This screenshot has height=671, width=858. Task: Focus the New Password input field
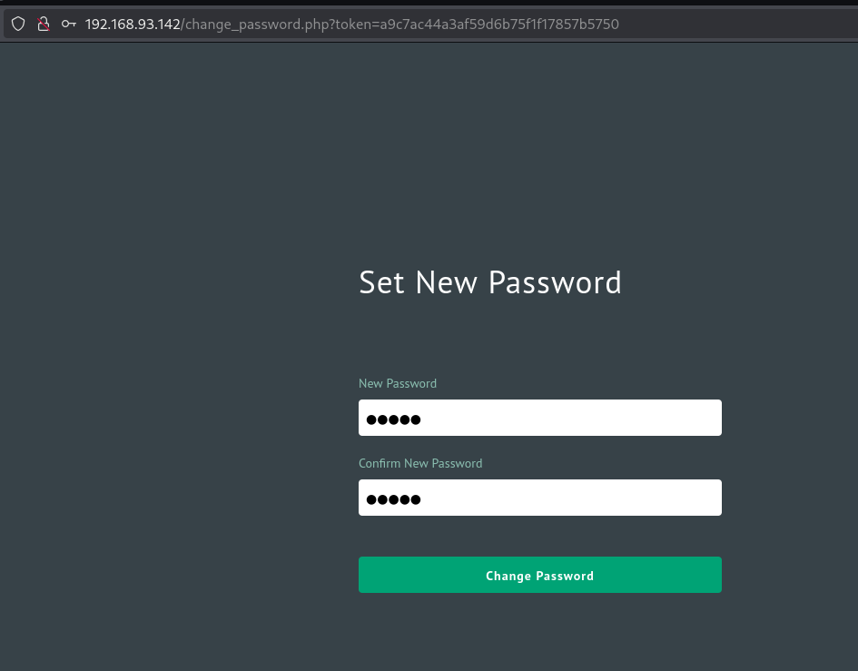539,418
